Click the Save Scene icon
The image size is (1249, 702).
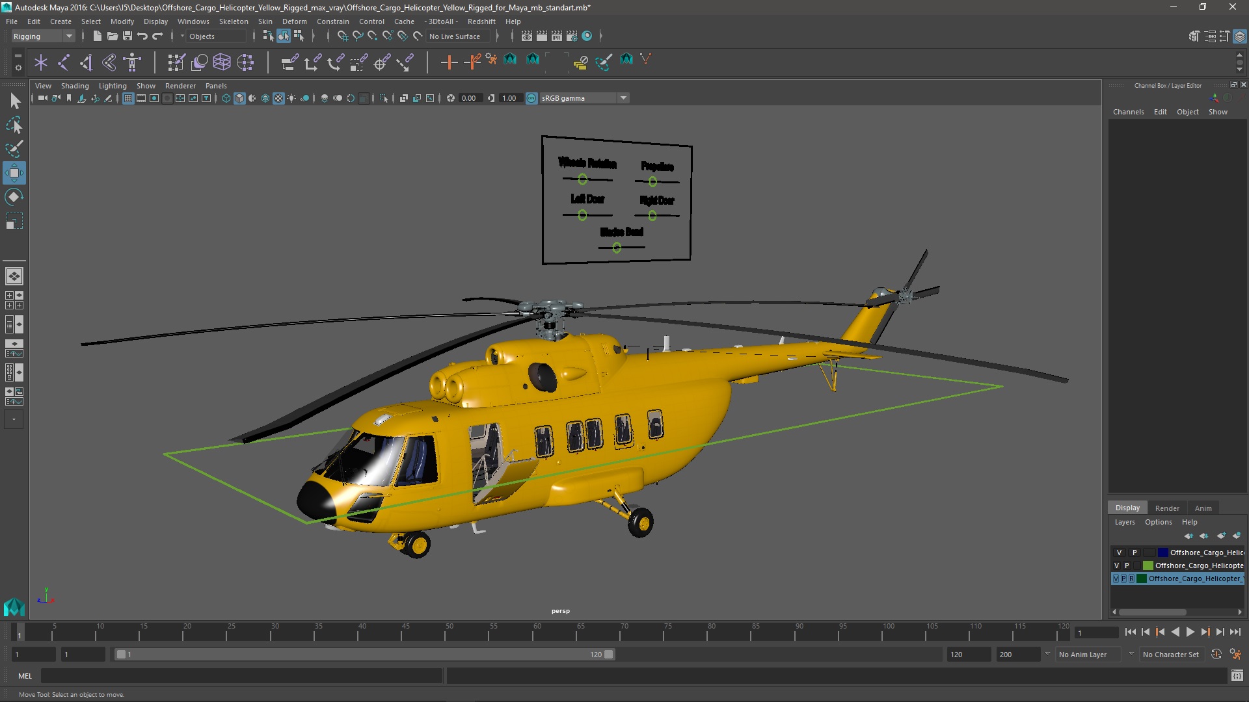[x=128, y=36]
